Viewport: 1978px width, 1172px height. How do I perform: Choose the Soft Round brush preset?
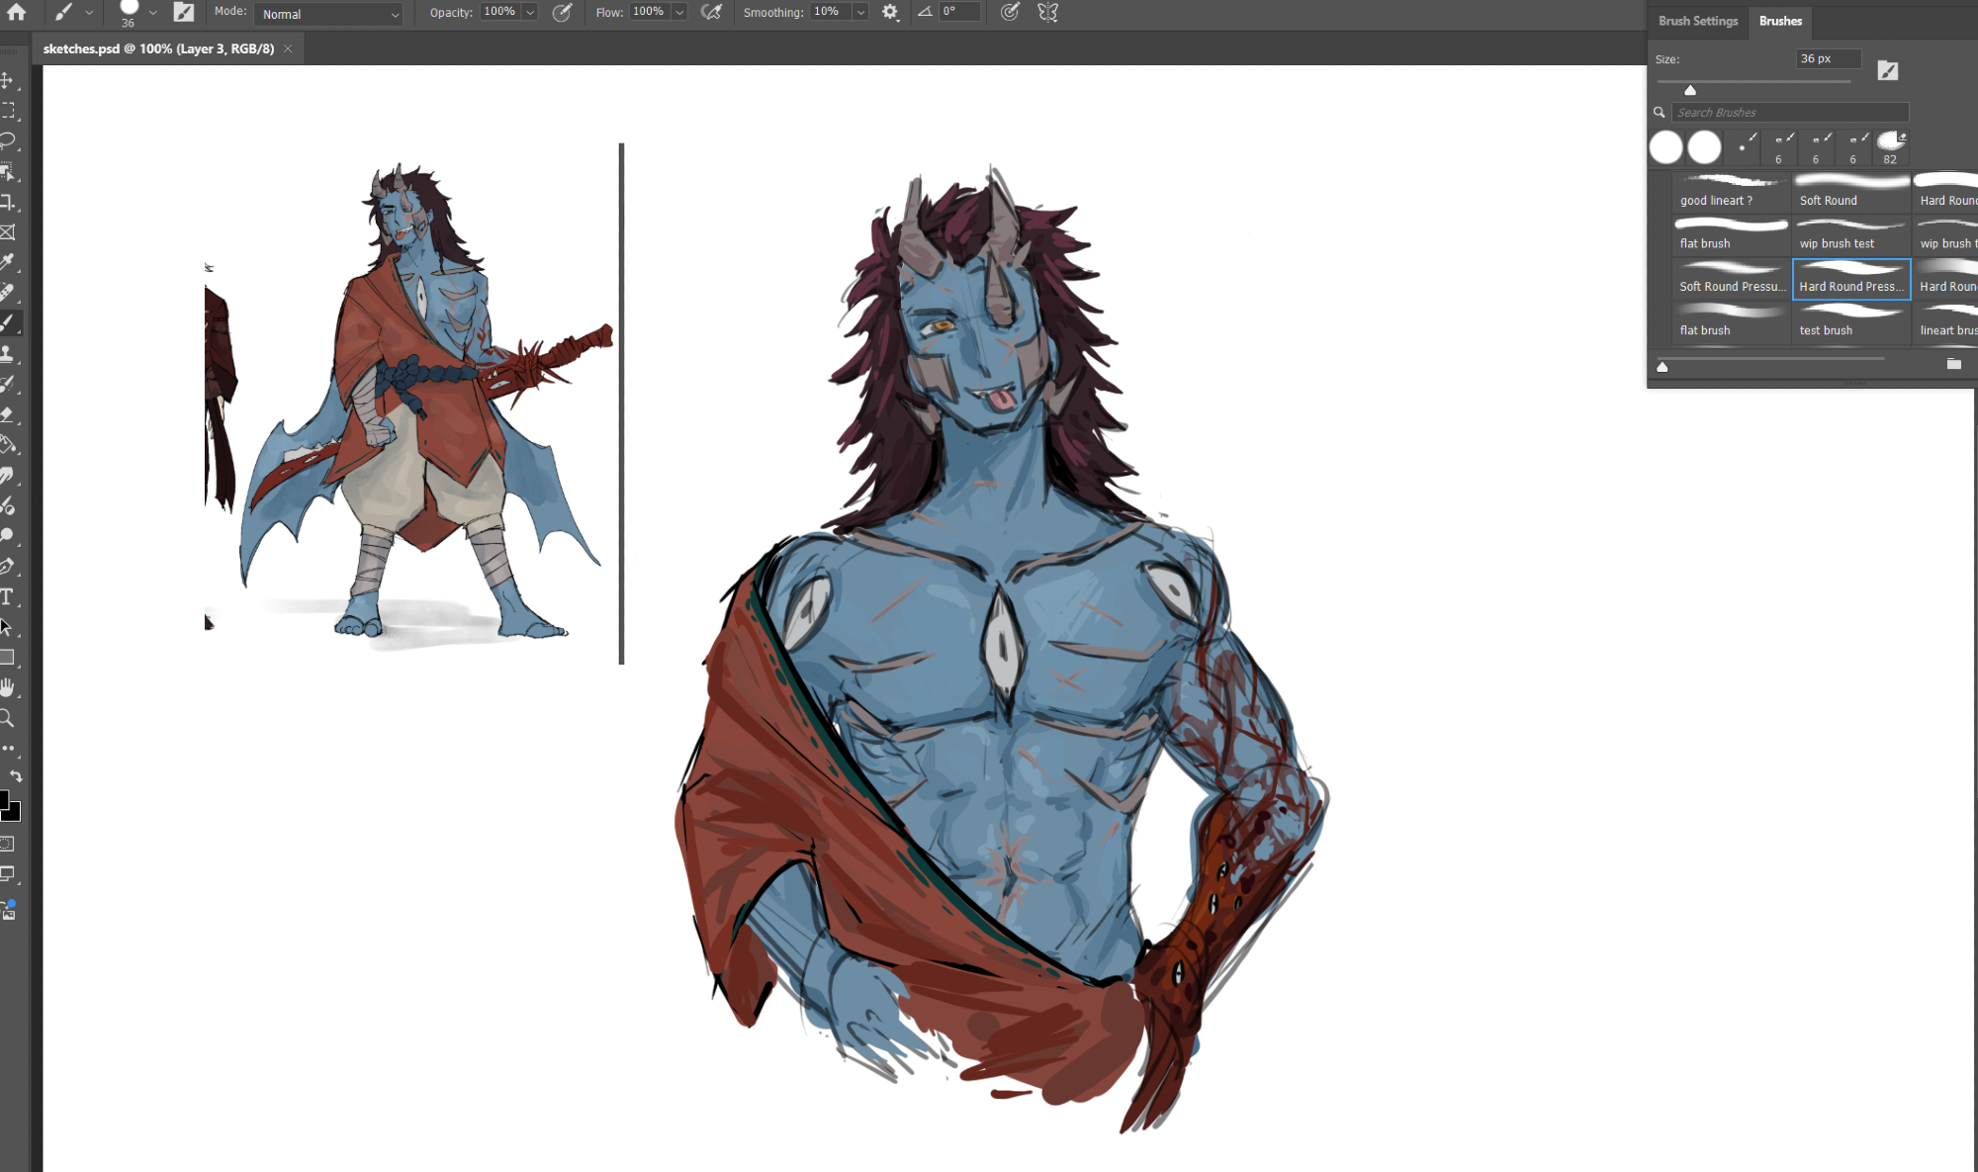click(1850, 192)
